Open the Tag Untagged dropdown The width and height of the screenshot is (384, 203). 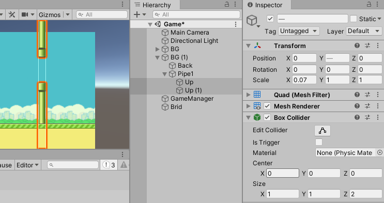pos(299,31)
